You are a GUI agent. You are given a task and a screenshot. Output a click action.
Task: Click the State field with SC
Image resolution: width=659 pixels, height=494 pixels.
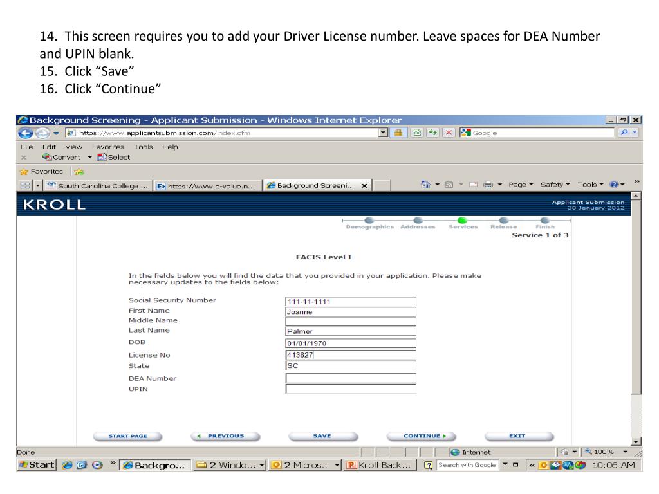click(351, 365)
